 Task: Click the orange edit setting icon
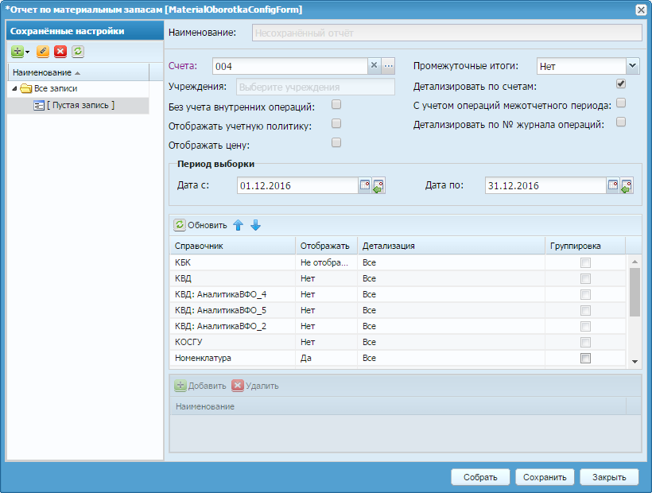(43, 52)
